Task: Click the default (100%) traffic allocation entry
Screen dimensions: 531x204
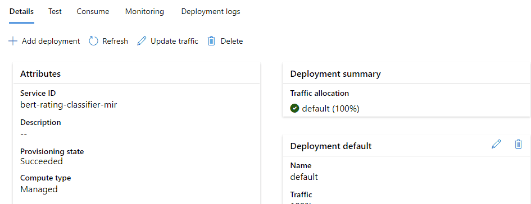Action: (x=330, y=109)
